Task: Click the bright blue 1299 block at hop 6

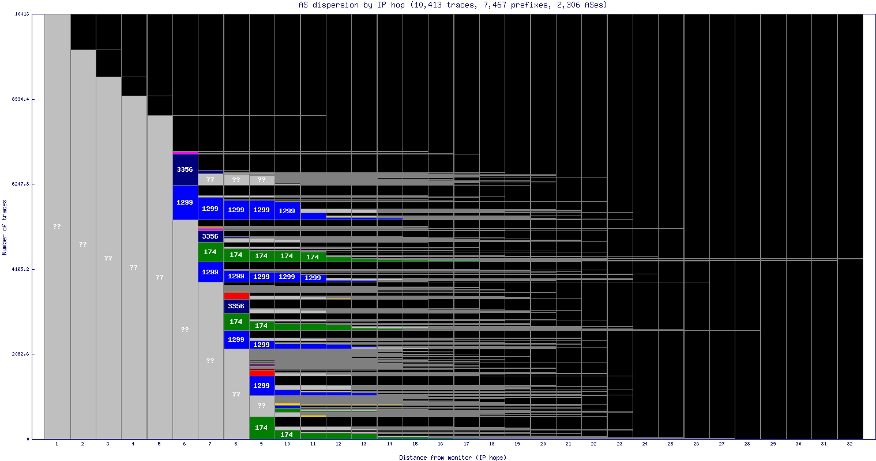Action: [x=185, y=202]
